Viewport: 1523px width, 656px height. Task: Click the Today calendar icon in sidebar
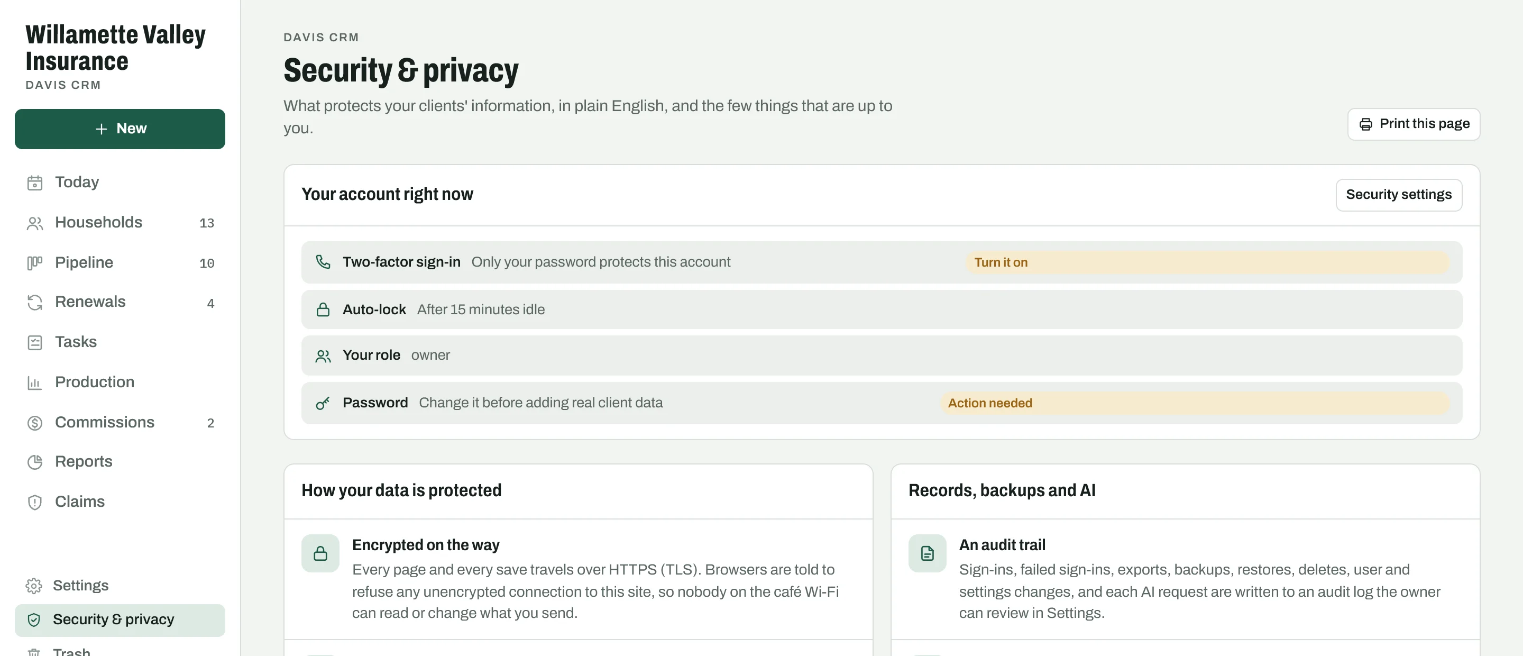[x=35, y=183]
